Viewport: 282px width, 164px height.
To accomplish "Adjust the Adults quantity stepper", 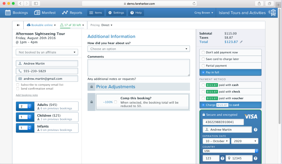I will click(x=30, y=106).
